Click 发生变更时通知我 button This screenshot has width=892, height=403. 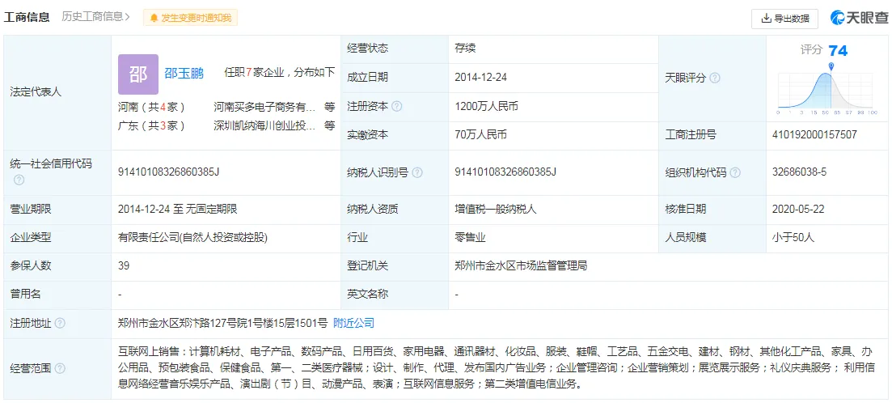click(x=190, y=19)
